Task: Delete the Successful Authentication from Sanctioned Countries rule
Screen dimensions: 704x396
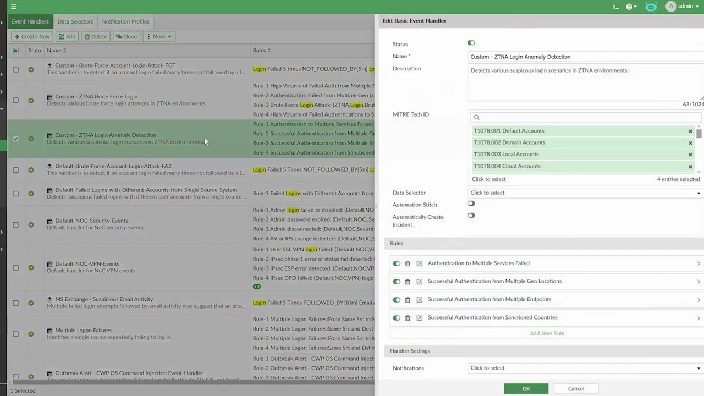Action: click(408, 318)
